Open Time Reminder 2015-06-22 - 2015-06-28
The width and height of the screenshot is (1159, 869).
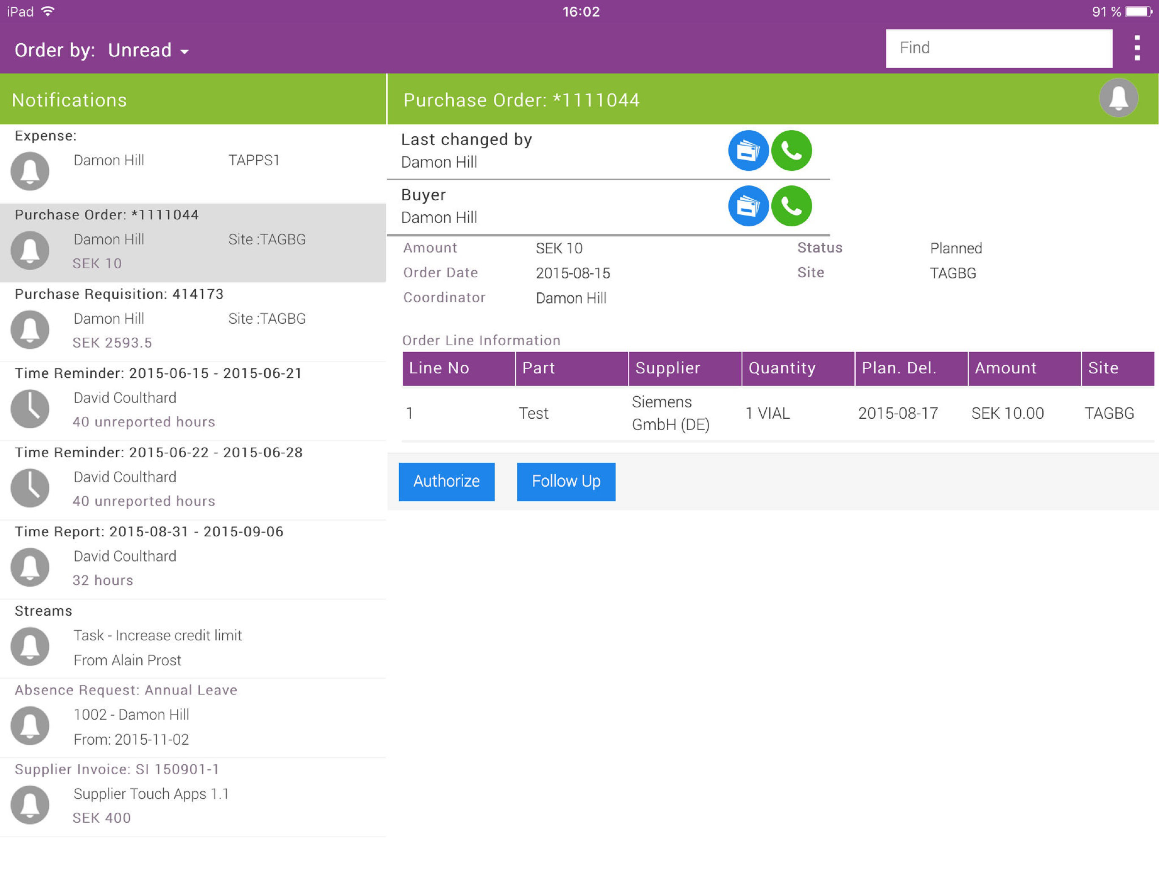[193, 480]
